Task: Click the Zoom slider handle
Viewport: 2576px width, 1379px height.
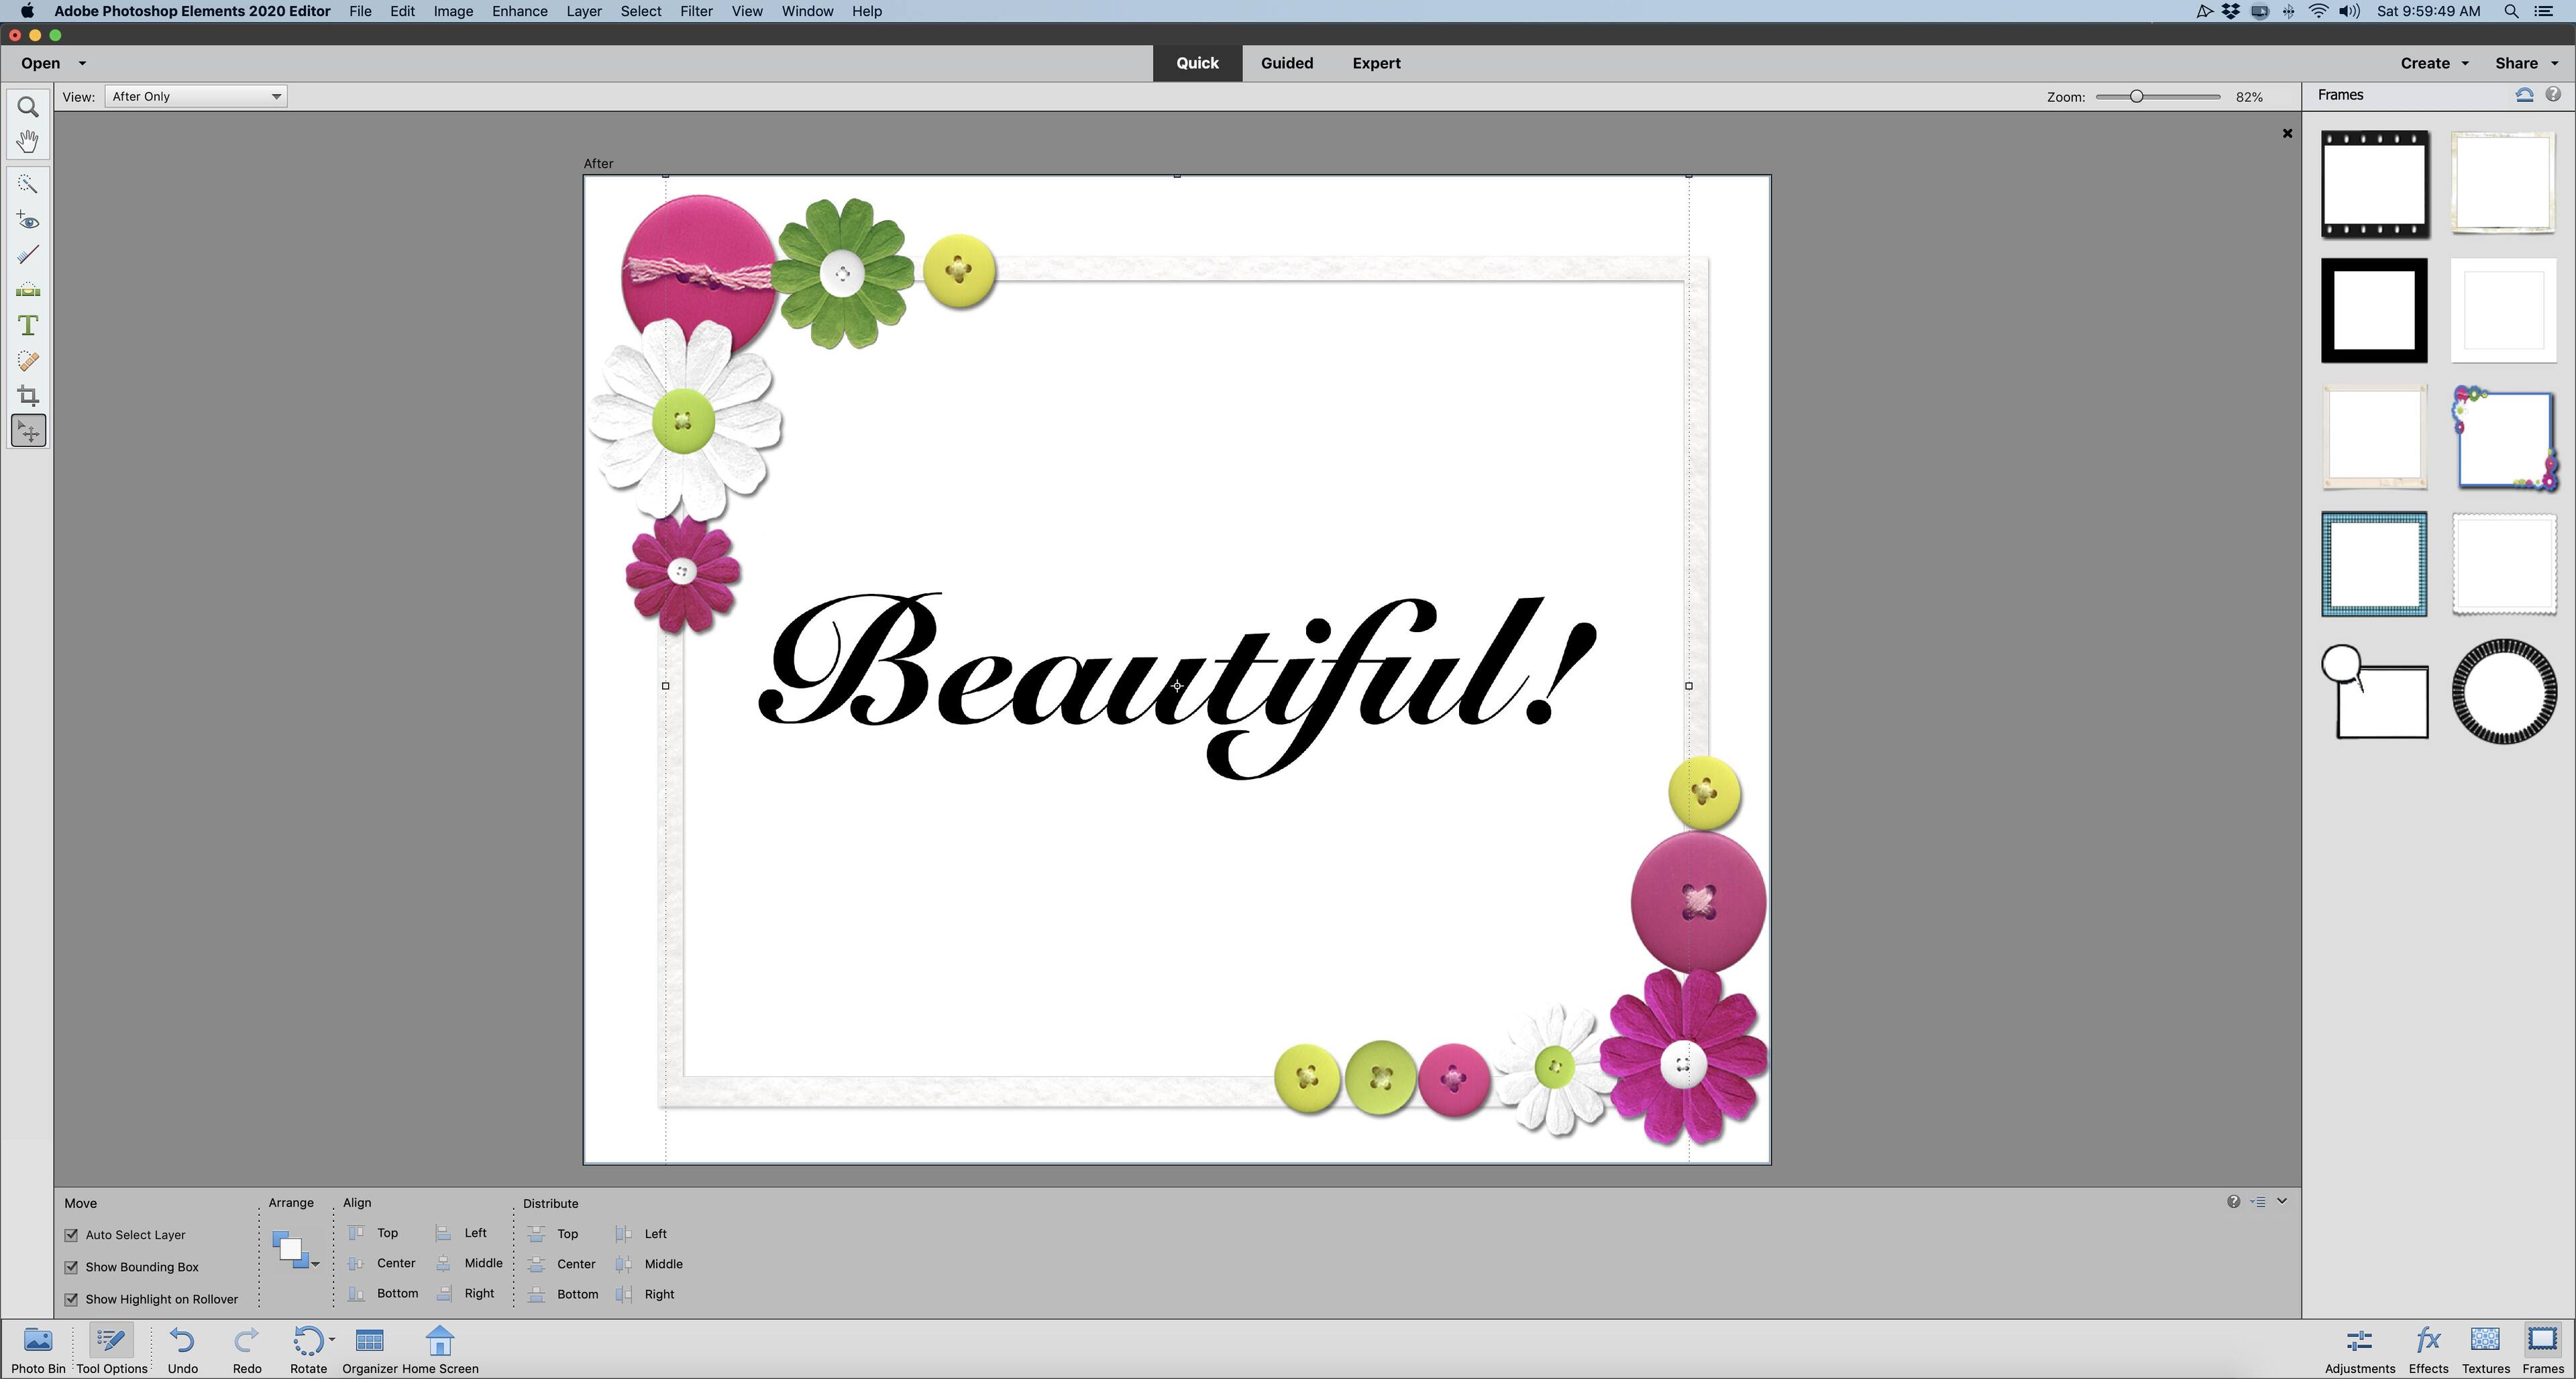Action: 2136,97
